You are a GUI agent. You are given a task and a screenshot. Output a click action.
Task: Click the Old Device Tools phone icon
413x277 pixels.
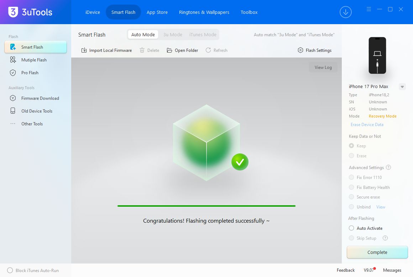pos(13,111)
